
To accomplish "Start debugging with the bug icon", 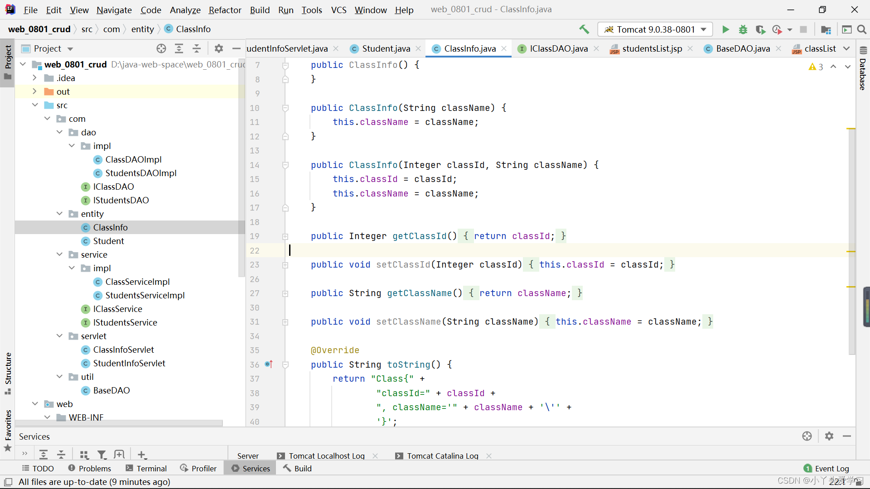I will click(x=743, y=29).
